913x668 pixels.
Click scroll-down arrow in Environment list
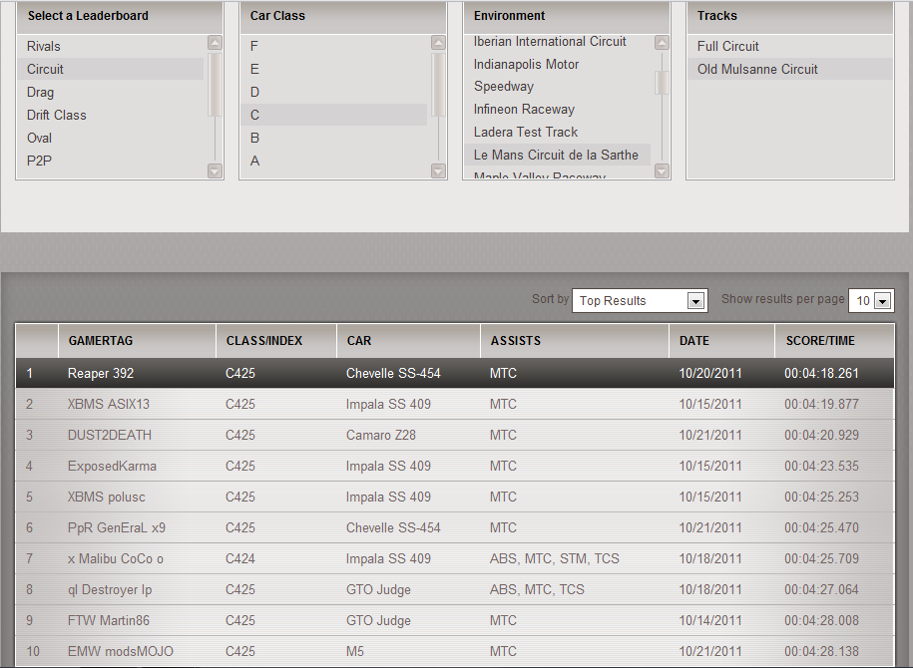pos(662,171)
